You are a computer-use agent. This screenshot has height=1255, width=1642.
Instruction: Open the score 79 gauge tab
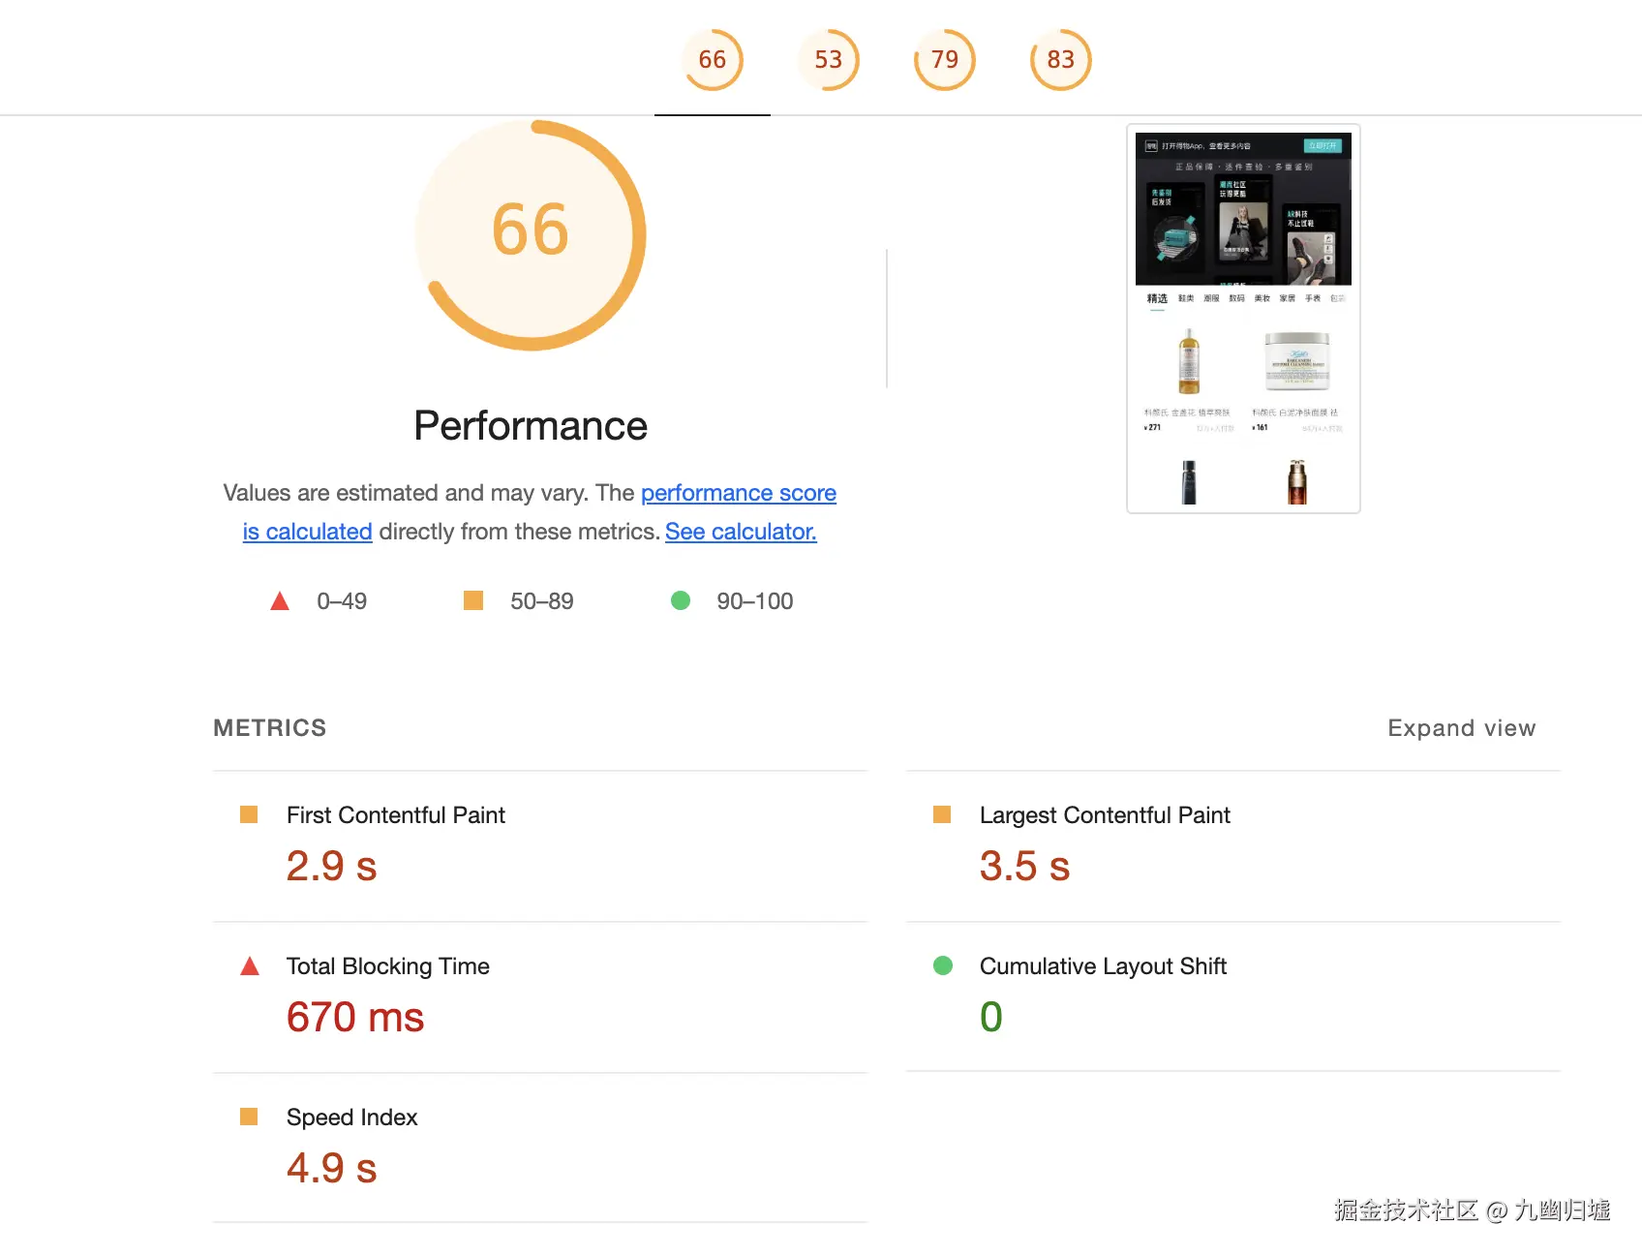945,60
